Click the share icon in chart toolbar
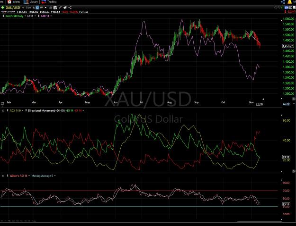 tap(70, 8)
